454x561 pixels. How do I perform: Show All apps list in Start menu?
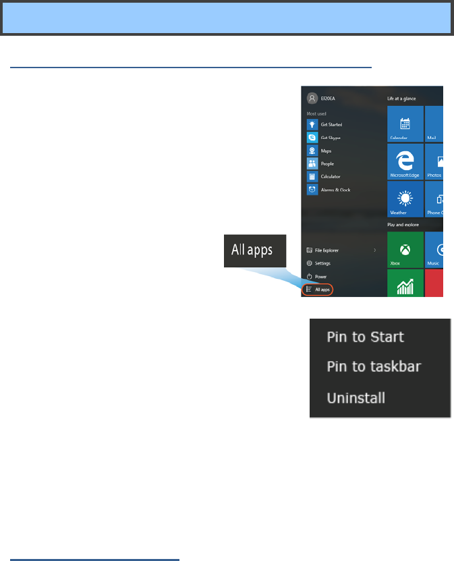tap(318, 290)
